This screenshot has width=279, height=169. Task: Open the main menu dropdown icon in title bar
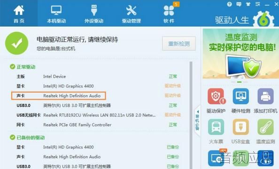(258, 4)
